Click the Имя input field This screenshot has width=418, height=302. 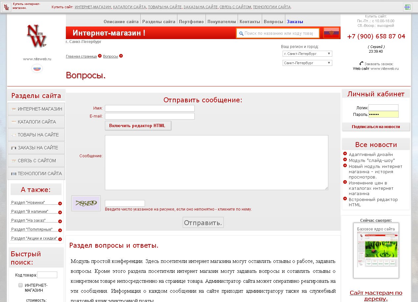pos(150,108)
